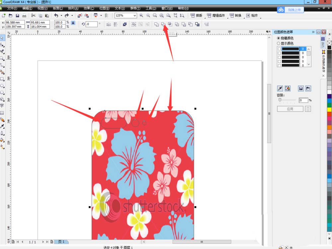This screenshot has width=332, height=249.
Task: Open the 排列(A) menu
Action: point(73,8)
